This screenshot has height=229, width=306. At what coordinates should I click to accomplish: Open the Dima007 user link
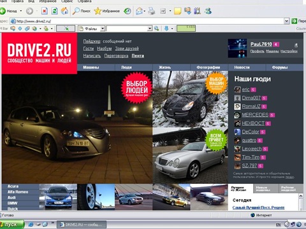(x=251, y=98)
